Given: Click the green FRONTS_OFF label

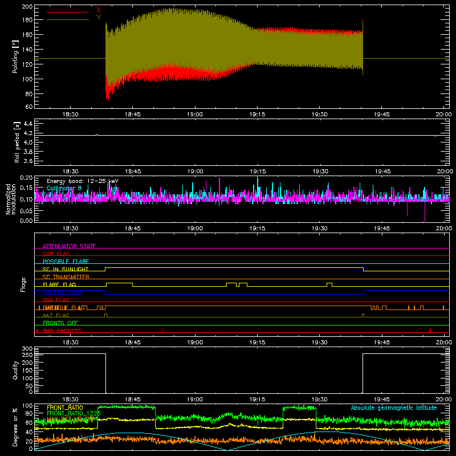Looking at the screenshot, I should [60, 323].
